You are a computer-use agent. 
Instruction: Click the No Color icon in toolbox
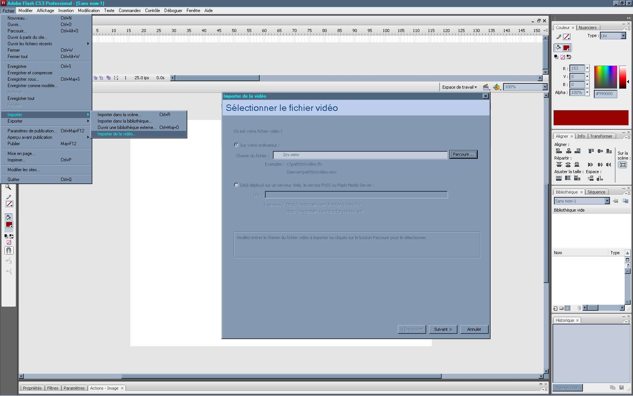click(x=9, y=243)
